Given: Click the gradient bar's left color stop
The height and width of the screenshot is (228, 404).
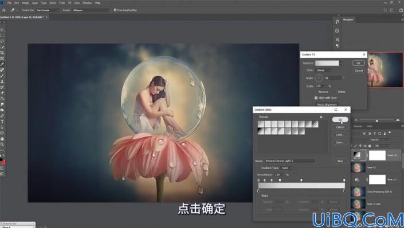Looking at the screenshot, I should pyautogui.click(x=258, y=191).
